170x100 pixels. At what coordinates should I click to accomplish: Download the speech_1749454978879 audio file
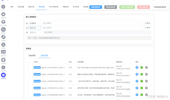click(x=142, y=81)
